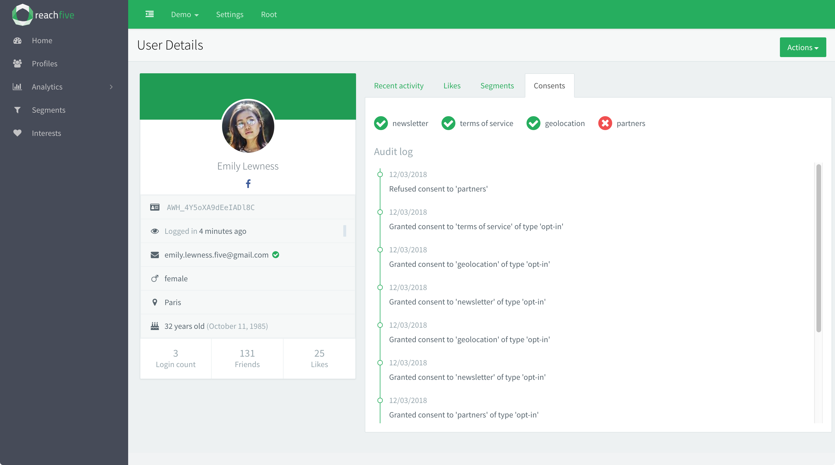The width and height of the screenshot is (835, 465).
Task: Click the reachfive logo icon
Action: [x=22, y=14]
